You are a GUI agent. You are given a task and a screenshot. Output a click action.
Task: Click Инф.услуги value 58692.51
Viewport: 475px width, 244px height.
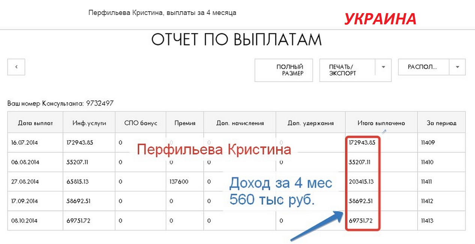tap(89, 201)
